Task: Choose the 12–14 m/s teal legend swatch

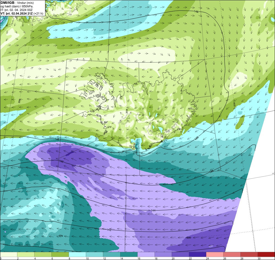Action: click(112, 255)
